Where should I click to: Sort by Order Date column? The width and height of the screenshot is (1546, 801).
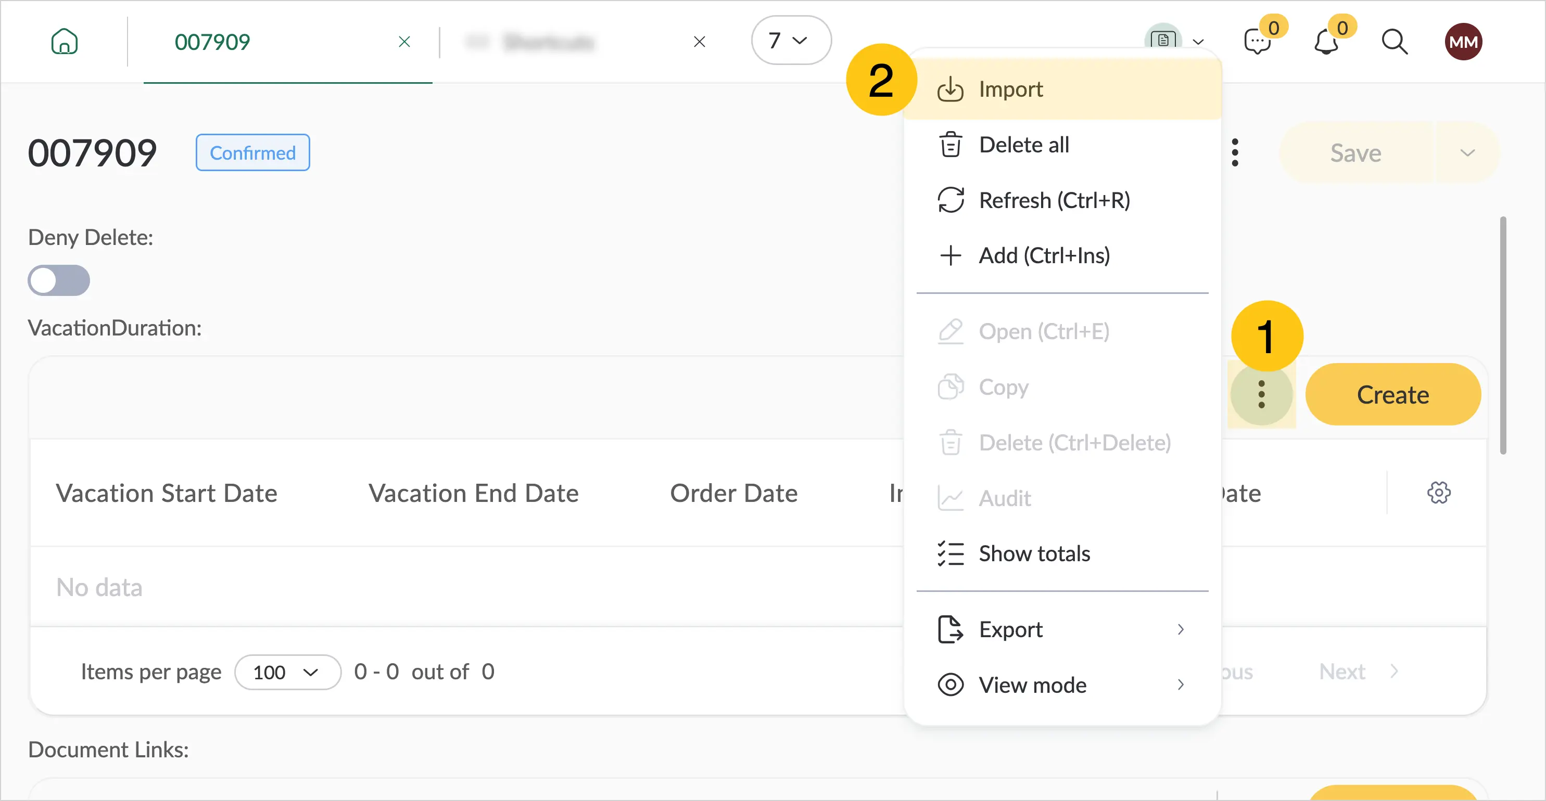(734, 493)
